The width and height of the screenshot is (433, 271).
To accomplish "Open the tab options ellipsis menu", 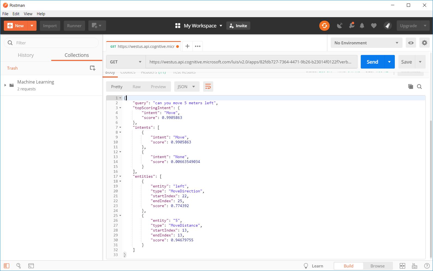I will (x=198, y=46).
